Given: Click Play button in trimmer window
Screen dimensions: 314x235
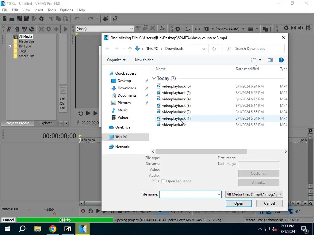Looking at the screenshot, I should (x=95, y=113).
